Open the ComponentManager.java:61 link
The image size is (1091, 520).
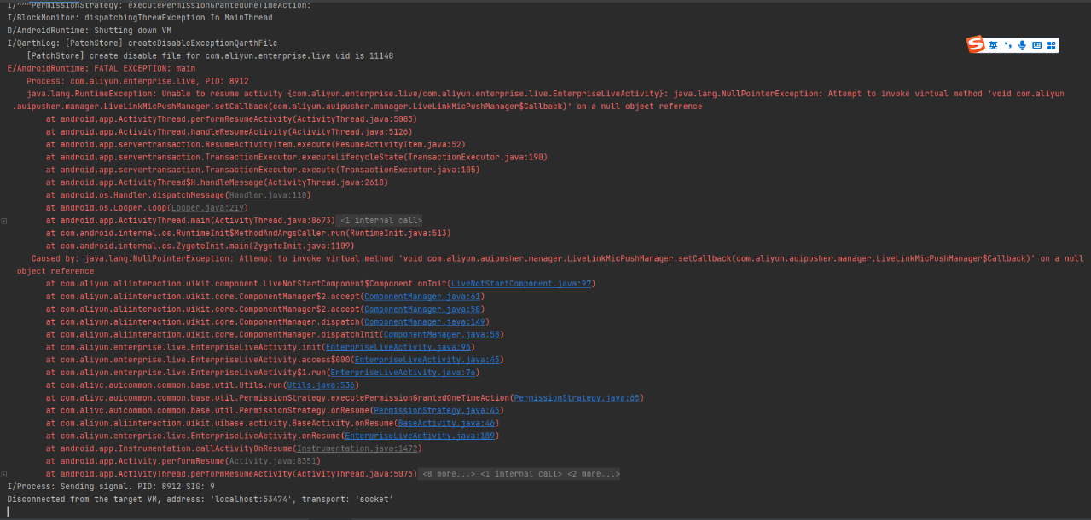pos(421,297)
